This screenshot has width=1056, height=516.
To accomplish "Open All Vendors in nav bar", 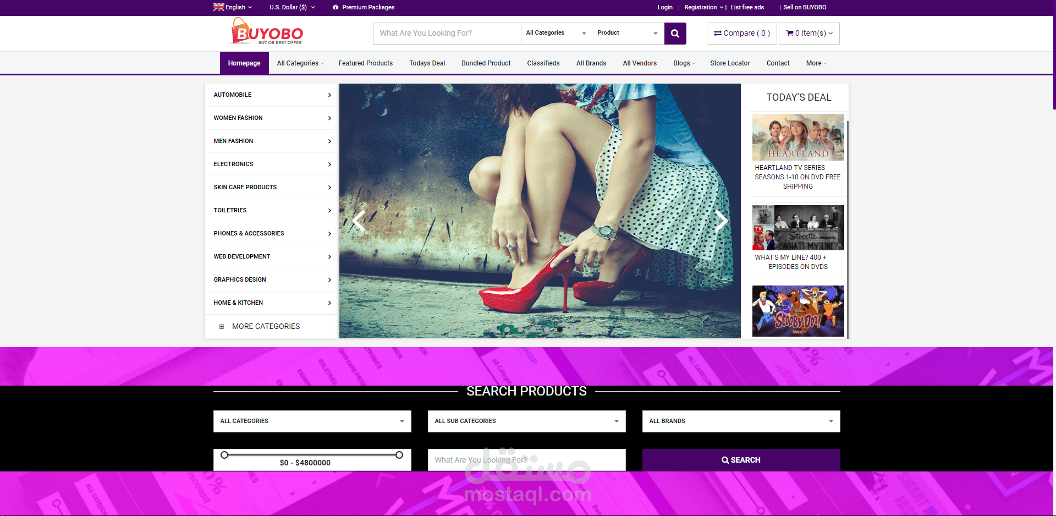I will click(x=639, y=63).
